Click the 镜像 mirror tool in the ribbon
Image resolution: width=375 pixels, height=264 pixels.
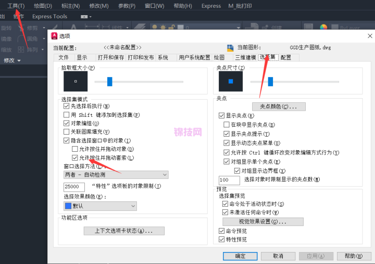click(6, 39)
